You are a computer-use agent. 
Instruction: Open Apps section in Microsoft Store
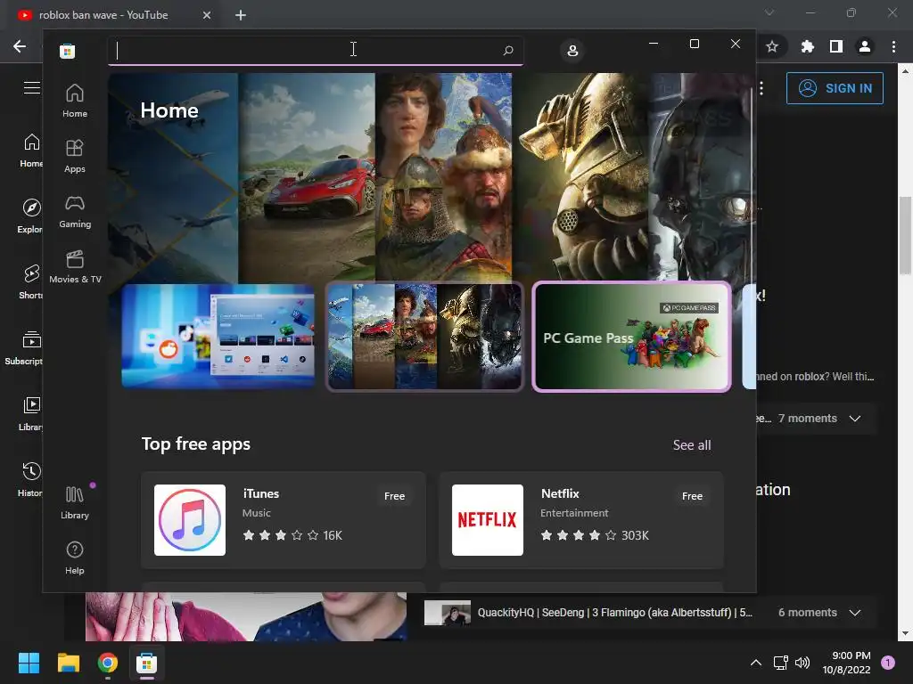coord(75,156)
